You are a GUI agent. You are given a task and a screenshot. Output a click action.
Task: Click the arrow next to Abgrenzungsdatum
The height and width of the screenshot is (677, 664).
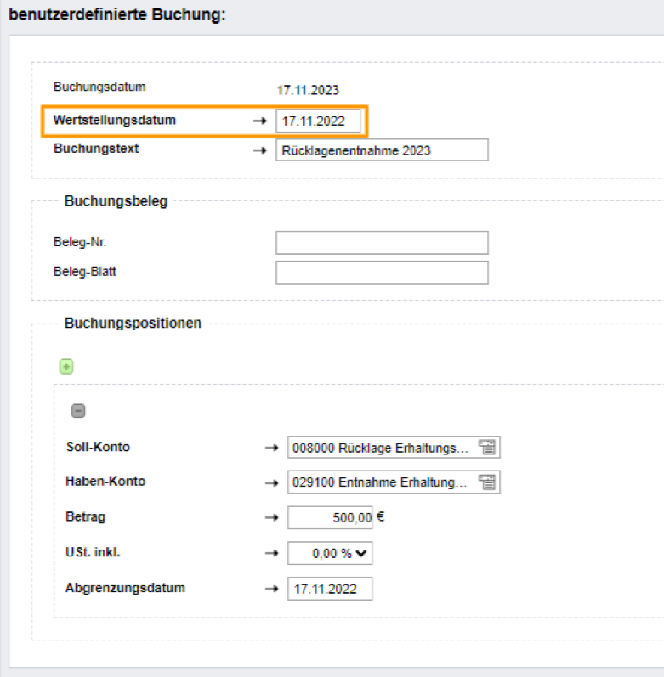click(271, 589)
